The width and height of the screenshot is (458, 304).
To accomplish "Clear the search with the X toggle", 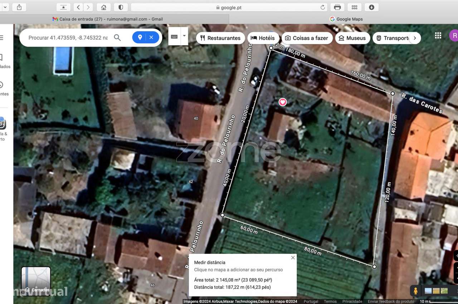I will [151, 37].
